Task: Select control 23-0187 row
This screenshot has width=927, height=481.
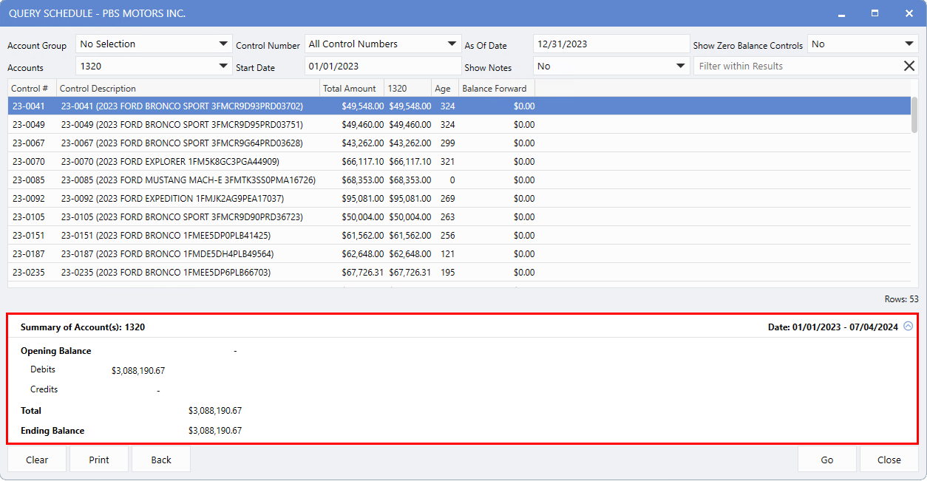Action: tap(459, 254)
